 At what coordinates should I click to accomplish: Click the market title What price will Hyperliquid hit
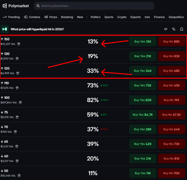[37, 29]
